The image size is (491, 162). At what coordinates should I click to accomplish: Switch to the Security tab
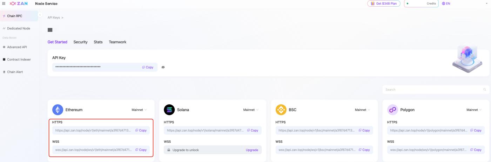(80, 42)
